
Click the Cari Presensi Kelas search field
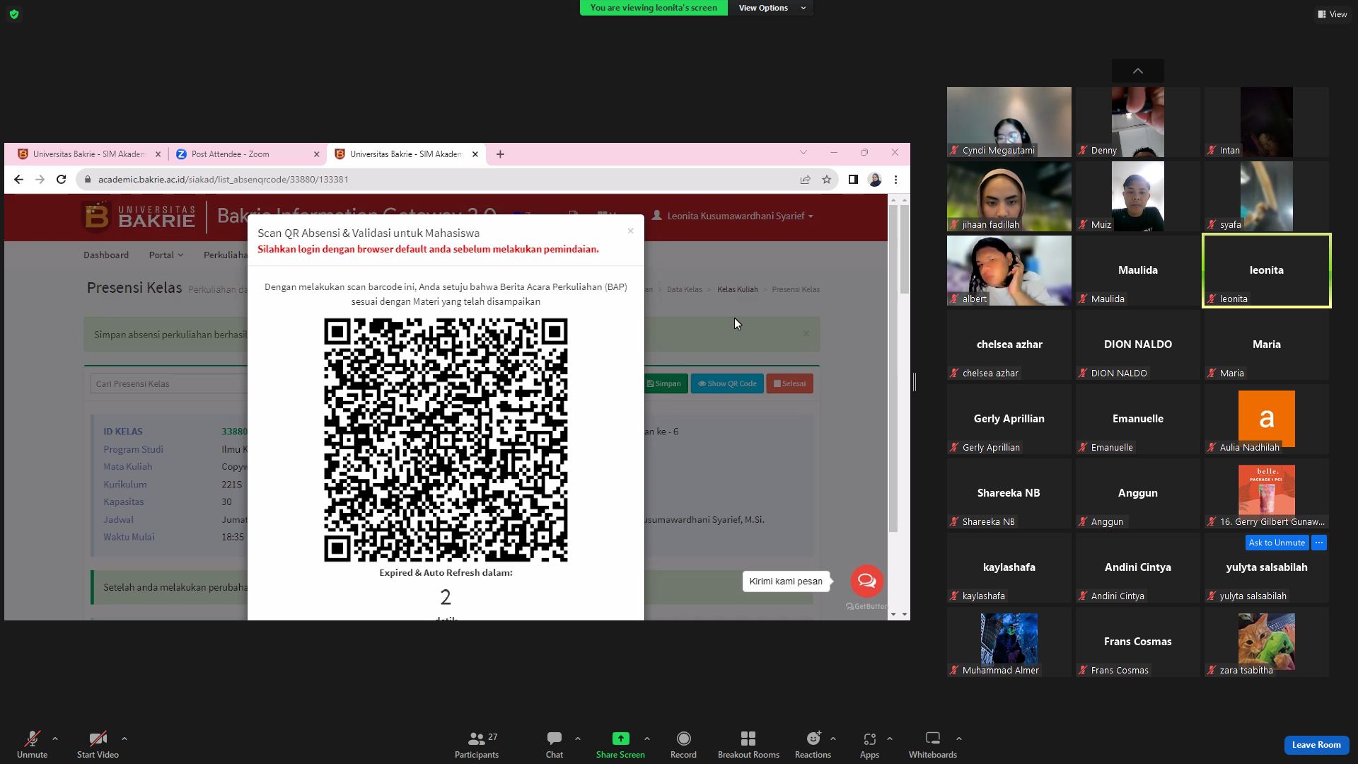pyautogui.click(x=170, y=383)
